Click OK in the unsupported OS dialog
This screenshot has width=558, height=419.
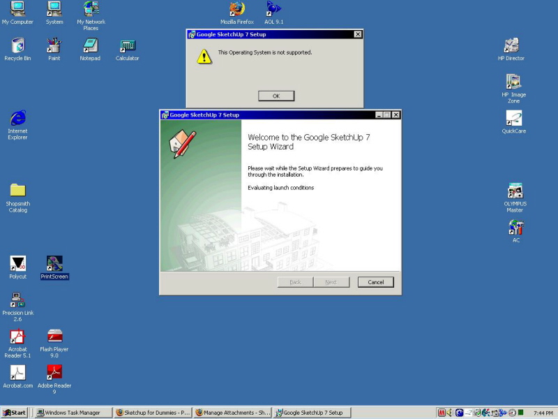(x=276, y=96)
